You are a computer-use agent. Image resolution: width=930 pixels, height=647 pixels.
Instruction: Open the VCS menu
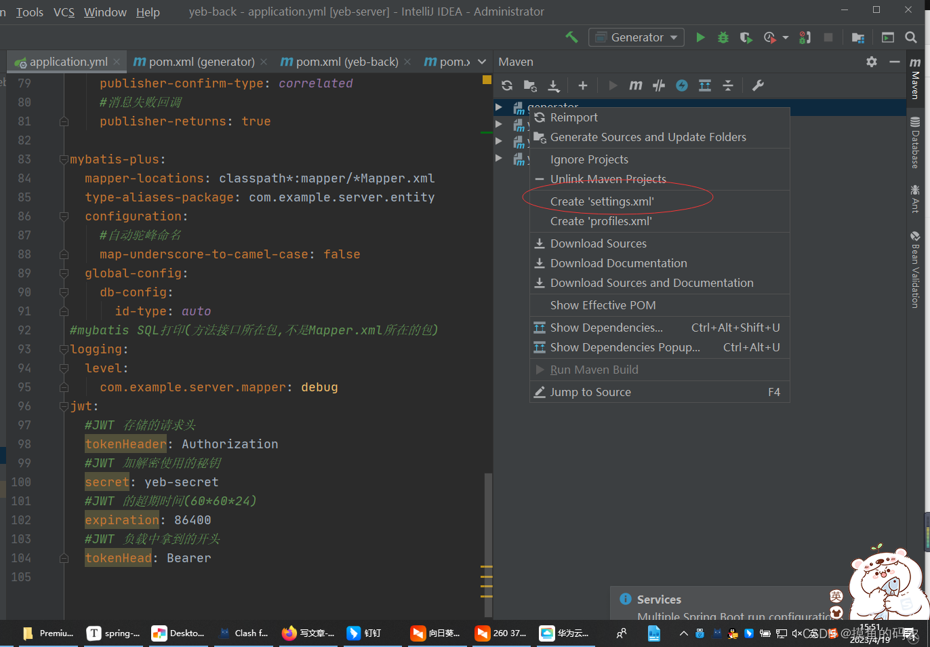coord(64,12)
